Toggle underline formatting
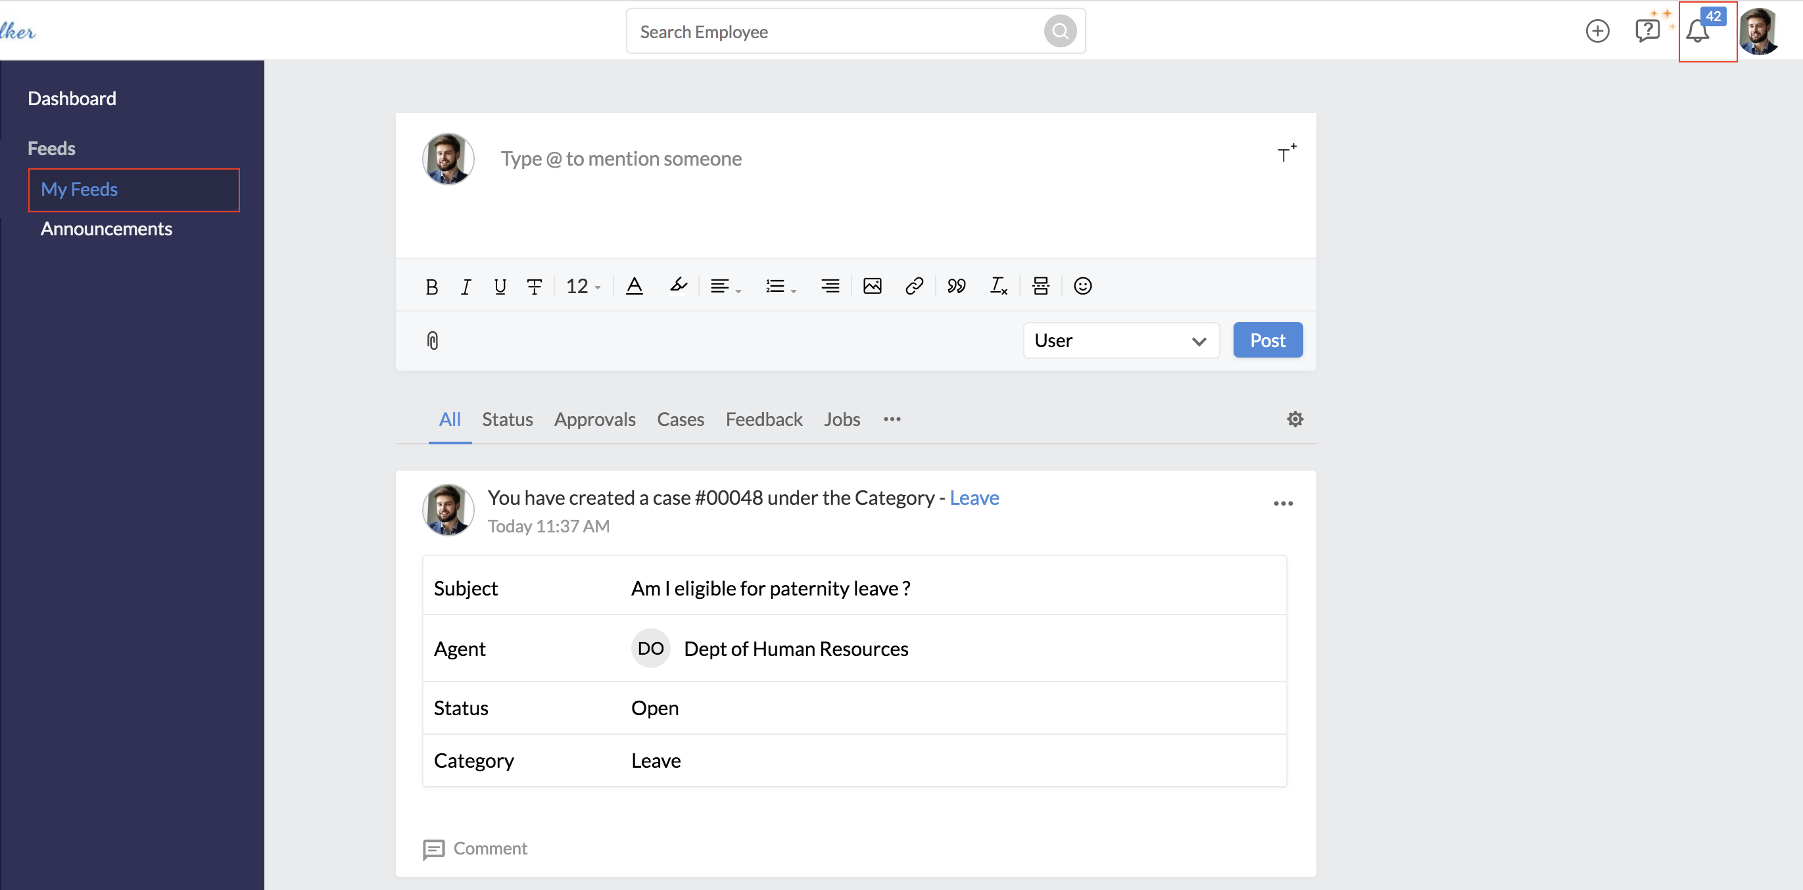Viewport: 1803px width, 890px height. 500,286
